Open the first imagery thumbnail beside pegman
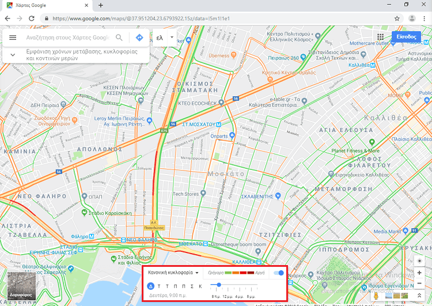Image resolution: width=432 pixels, height=306 pixels. (388, 296)
